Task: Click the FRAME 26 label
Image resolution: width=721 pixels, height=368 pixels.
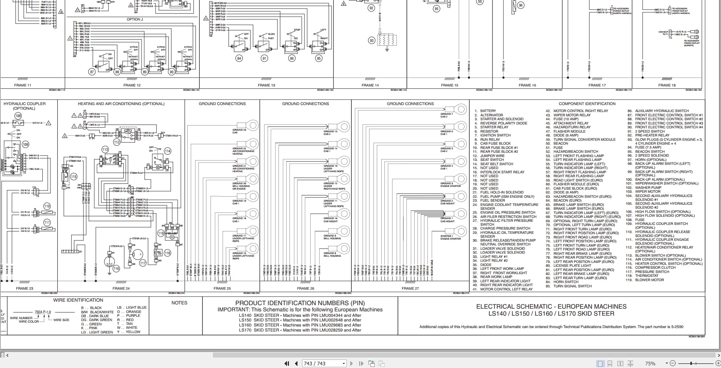Action: click(306, 289)
